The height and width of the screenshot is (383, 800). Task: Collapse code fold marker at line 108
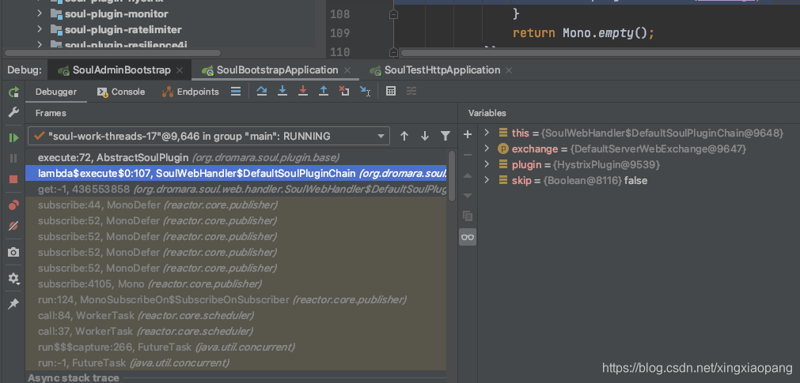pyautogui.click(x=393, y=15)
